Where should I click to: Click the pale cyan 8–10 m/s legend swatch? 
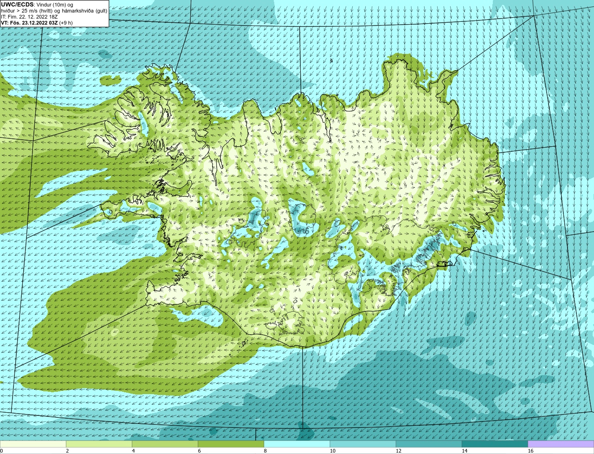[297, 444]
